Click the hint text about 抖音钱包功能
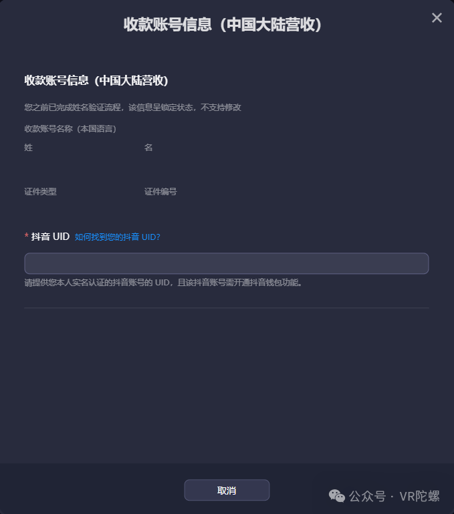The height and width of the screenshot is (514, 454). [163, 283]
